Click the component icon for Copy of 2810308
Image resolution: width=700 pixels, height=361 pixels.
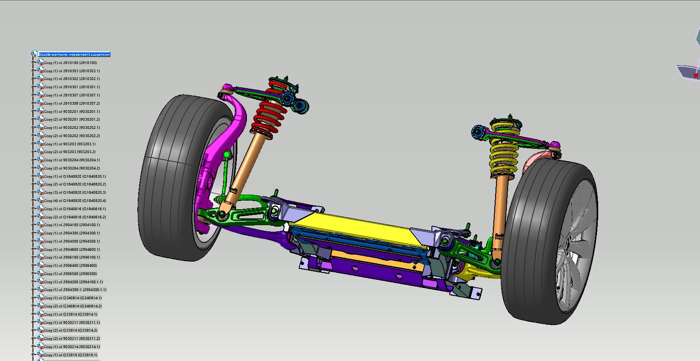tap(41, 103)
